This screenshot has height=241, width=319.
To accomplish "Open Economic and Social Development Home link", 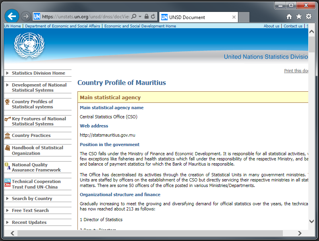I will point(140,26).
